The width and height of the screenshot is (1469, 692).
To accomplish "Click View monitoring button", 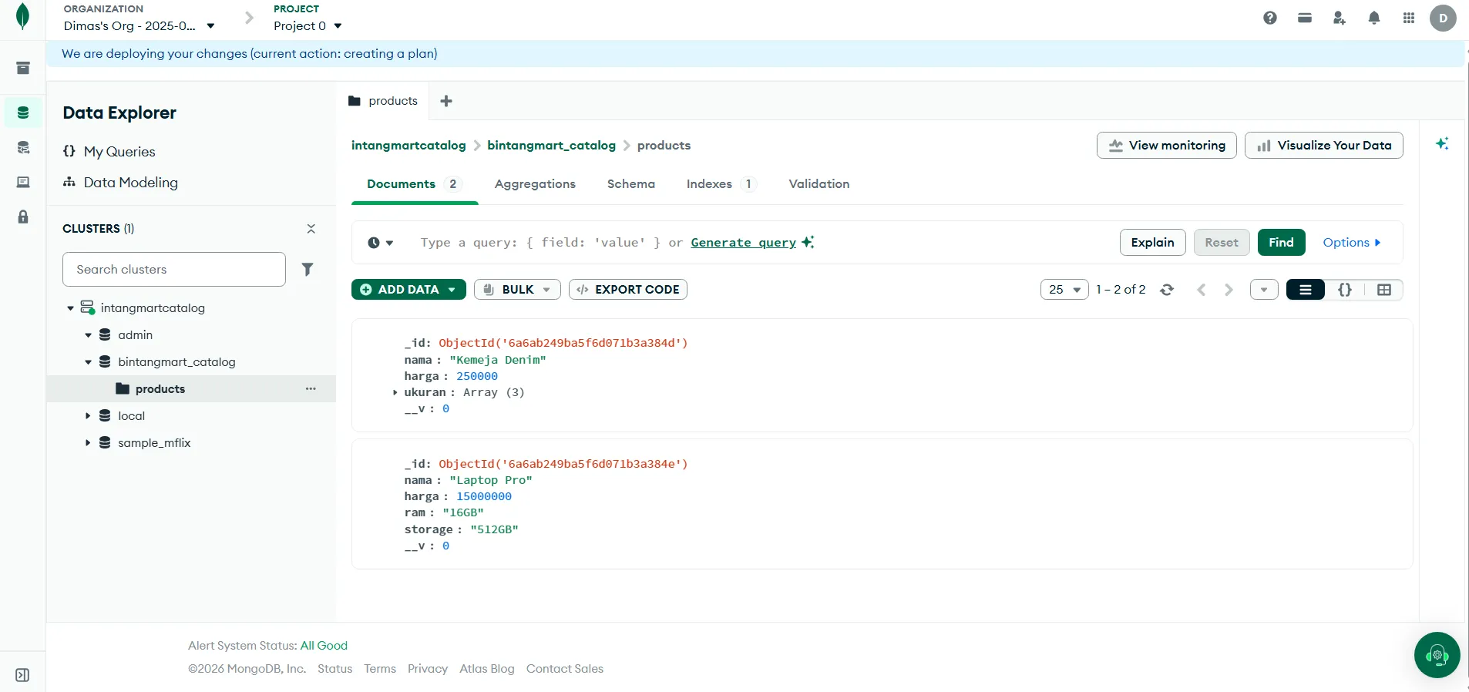I will coord(1167,145).
